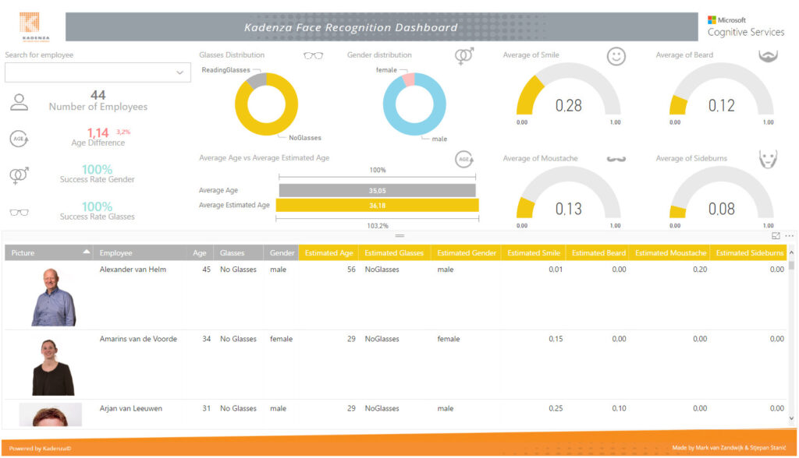
Task: Click the smiley face icon for Average of Smile
Action: [616, 56]
